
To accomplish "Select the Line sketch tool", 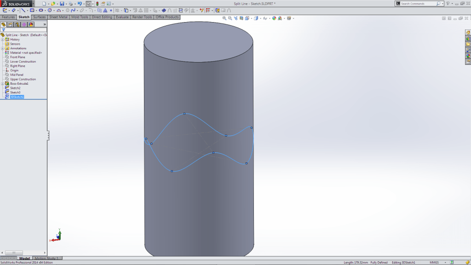I will coord(23,10).
